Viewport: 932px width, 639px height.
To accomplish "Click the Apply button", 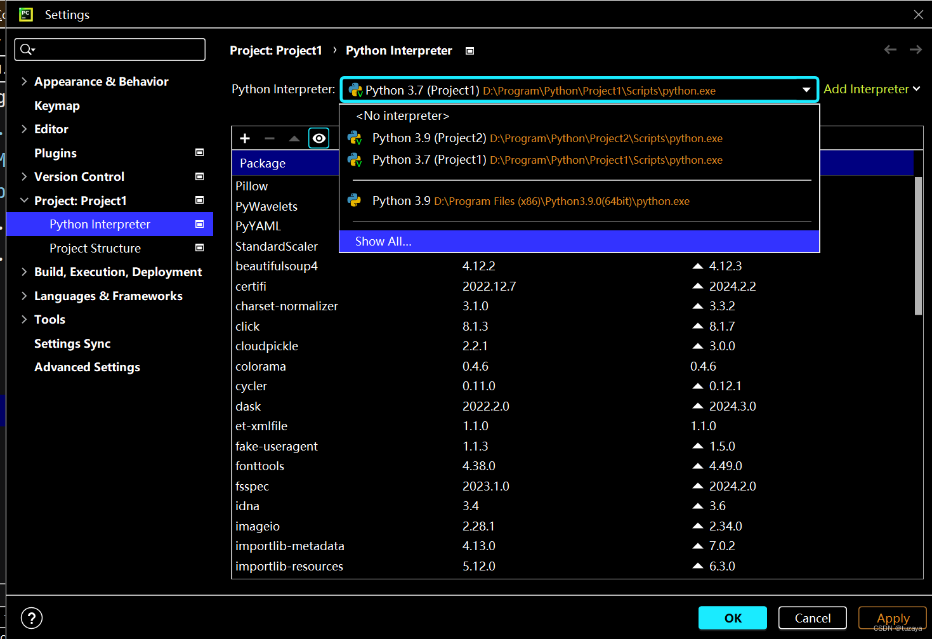I will click(893, 618).
